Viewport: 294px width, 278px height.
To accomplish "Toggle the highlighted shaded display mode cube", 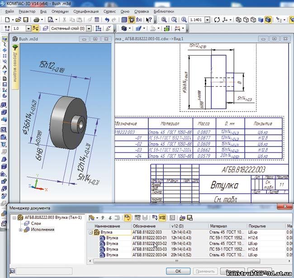I will click(268, 20).
